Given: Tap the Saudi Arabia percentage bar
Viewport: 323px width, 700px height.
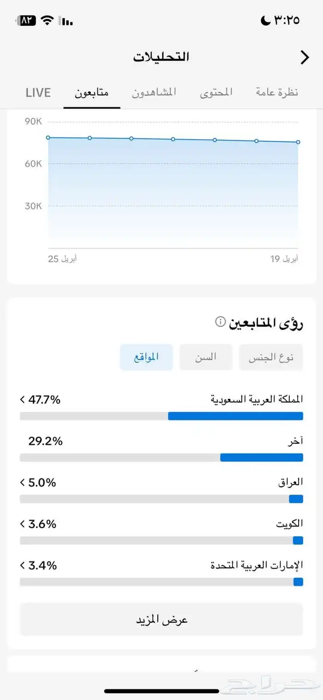Looking at the screenshot, I should click(161, 416).
